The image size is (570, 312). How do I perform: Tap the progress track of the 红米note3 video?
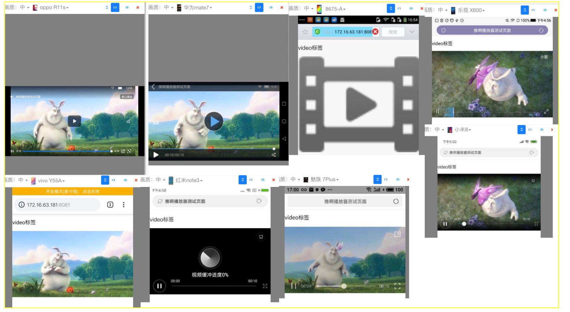[214, 286]
